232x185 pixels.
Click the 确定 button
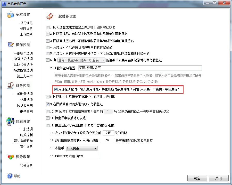tap(197, 178)
